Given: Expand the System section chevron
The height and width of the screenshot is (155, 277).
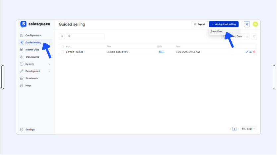Looking at the screenshot, I should point(49,64).
